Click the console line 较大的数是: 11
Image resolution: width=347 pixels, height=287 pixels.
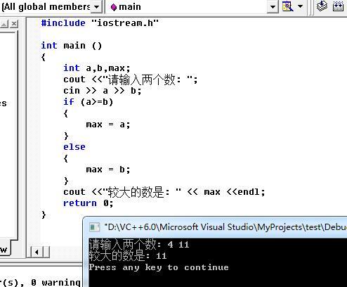(x=128, y=255)
